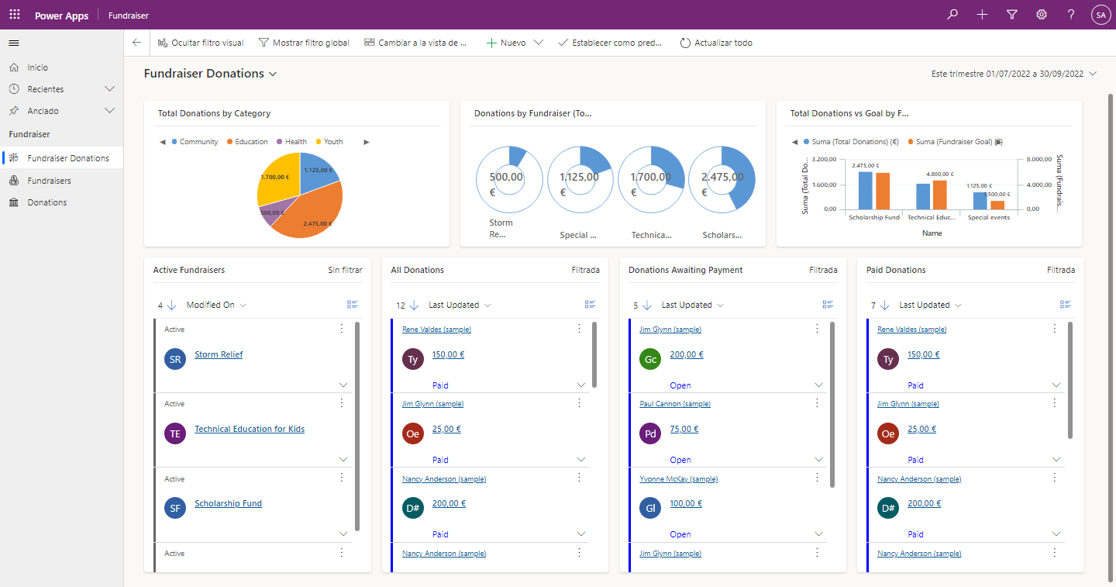The height and width of the screenshot is (587, 1116).
Task: Expand the Fundraiser Donations dashboard selector
Action: click(x=273, y=74)
